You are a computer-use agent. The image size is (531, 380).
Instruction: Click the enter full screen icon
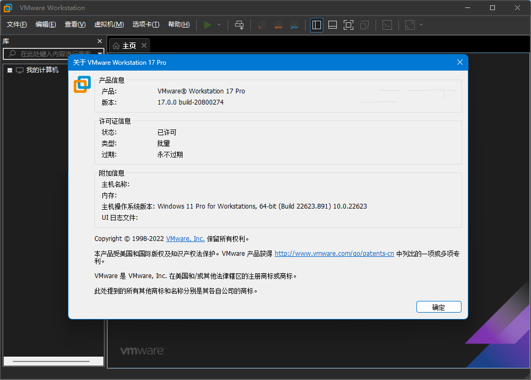click(349, 24)
